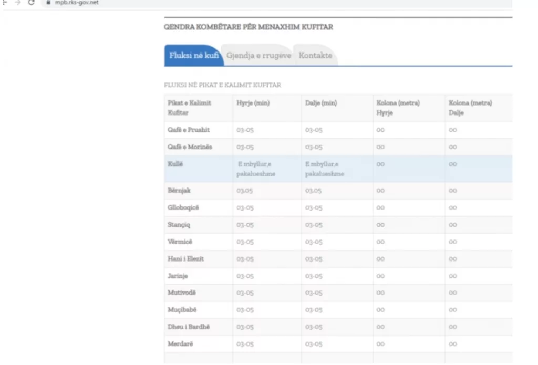Click Bërnjak Dalje value 03.05
This screenshot has height=365, width=538.
(x=313, y=191)
